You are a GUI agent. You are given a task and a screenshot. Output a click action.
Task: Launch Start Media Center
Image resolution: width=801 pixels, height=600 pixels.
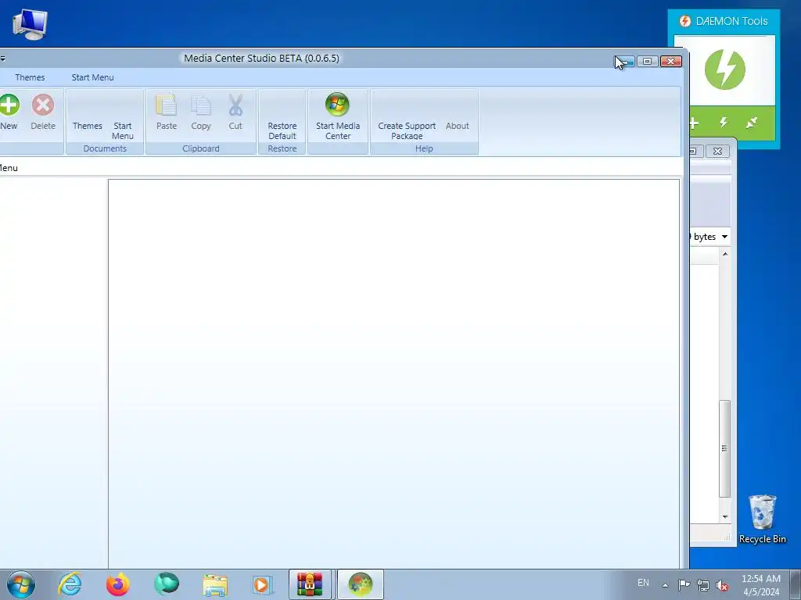(338, 116)
